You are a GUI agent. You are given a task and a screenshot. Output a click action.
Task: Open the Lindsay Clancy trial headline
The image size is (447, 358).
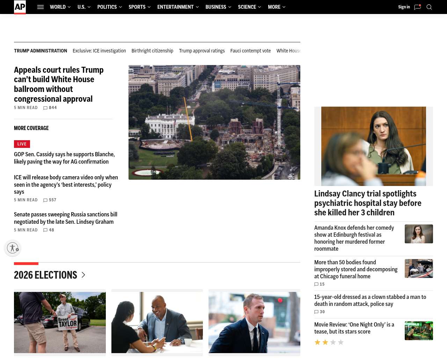point(368,203)
